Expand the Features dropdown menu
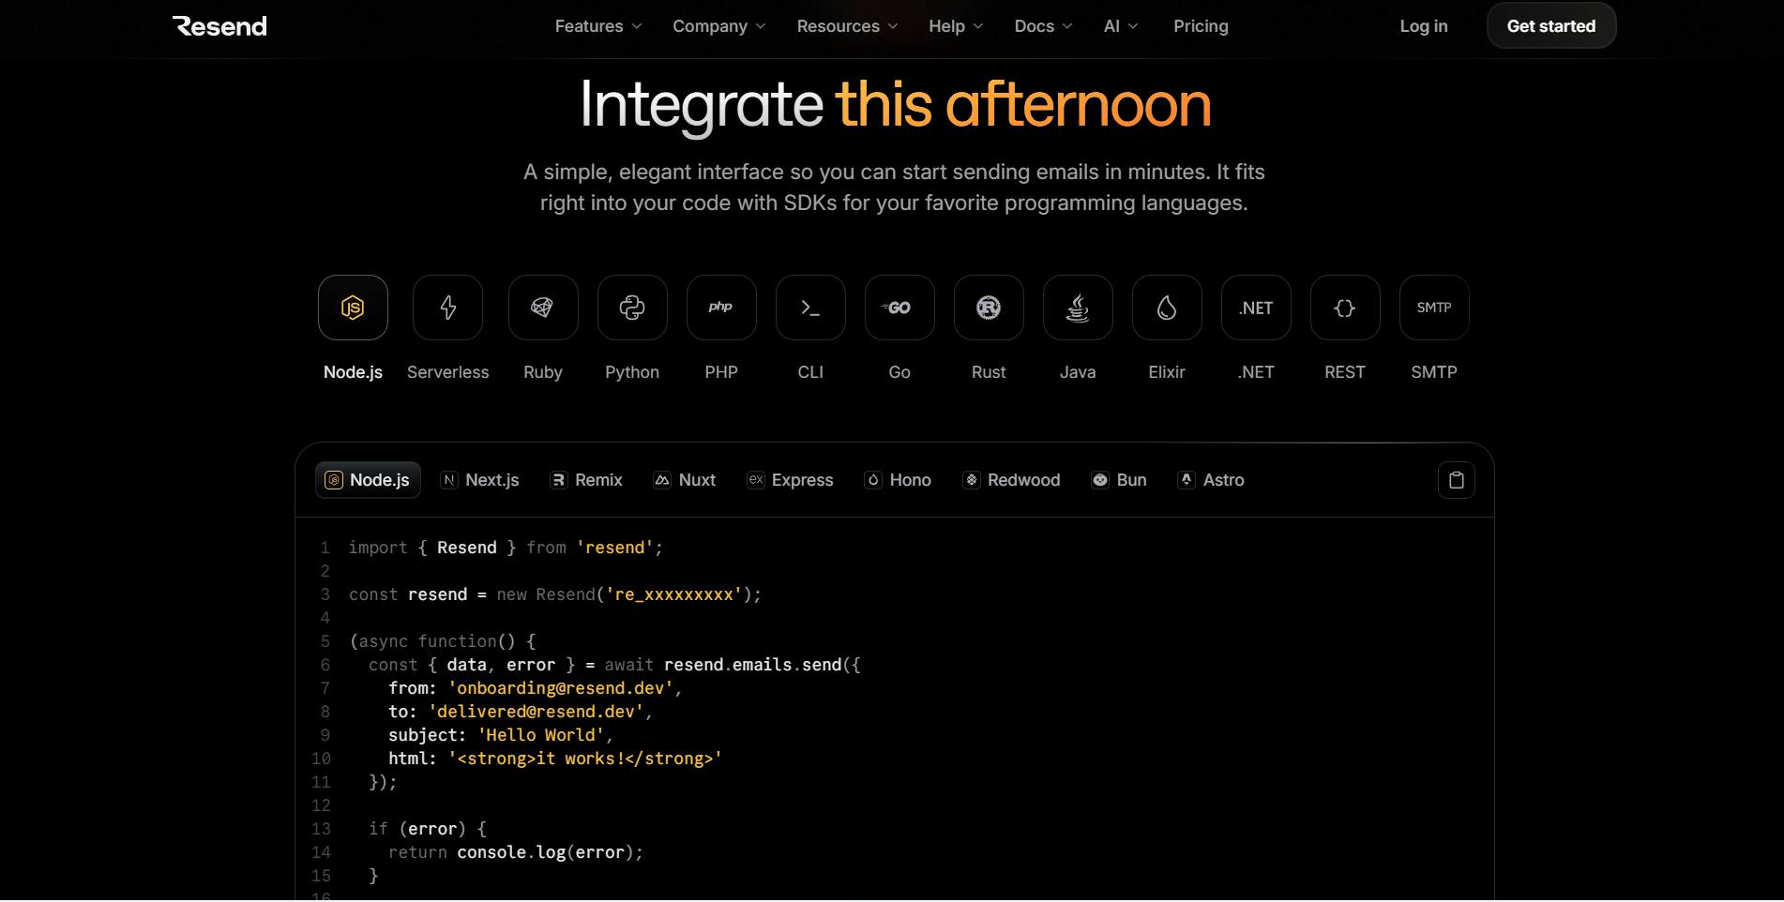 (598, 26)
